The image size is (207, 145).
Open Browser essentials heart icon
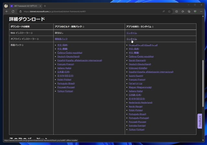point(195,11)
